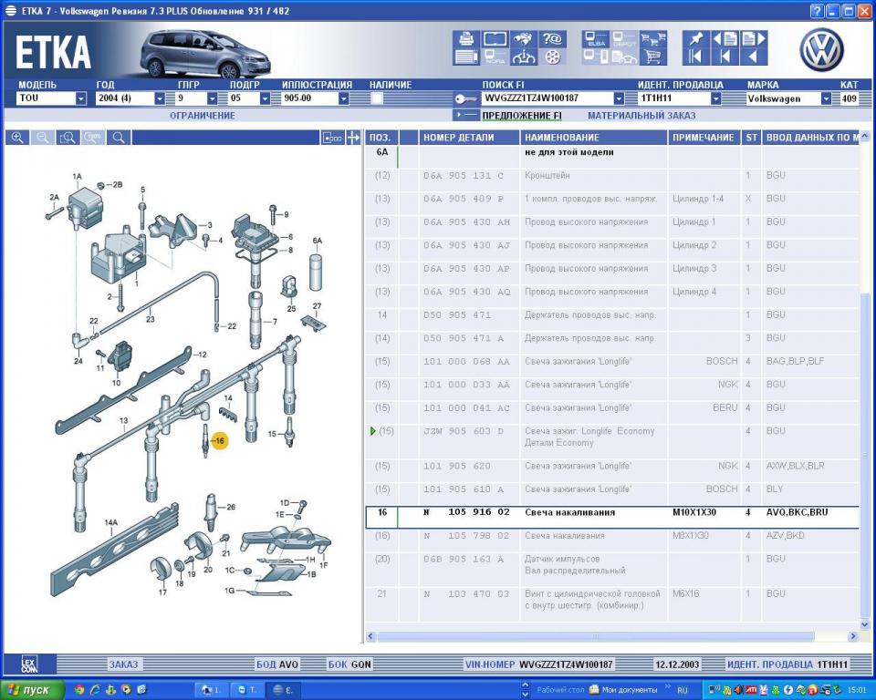The height and width of the screenshot is (700, 876).
Task: Open the МАРКА Volkswagen dropdown
Action: [827, 98]
